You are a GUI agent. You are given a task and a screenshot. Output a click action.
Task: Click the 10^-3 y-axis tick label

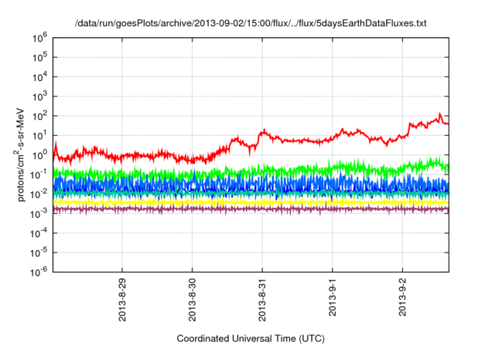click(39, 214)
